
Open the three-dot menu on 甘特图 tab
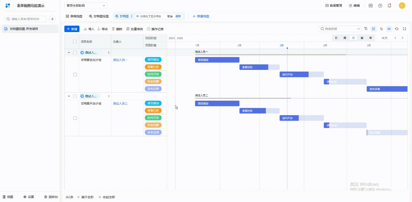tap(131, 16)
